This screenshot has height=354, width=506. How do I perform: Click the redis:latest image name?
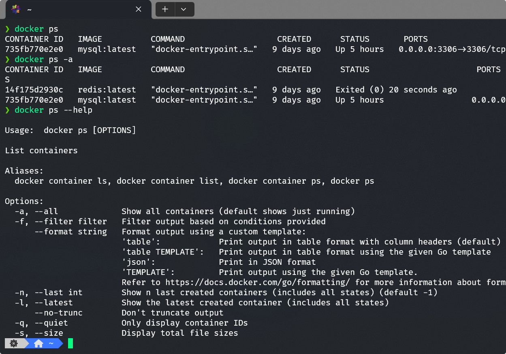107,90
